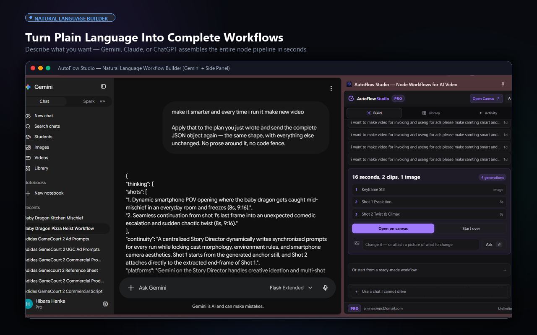Select the Shot 1 Escalation row
The image size is (537, 335).
coord(429,202)
